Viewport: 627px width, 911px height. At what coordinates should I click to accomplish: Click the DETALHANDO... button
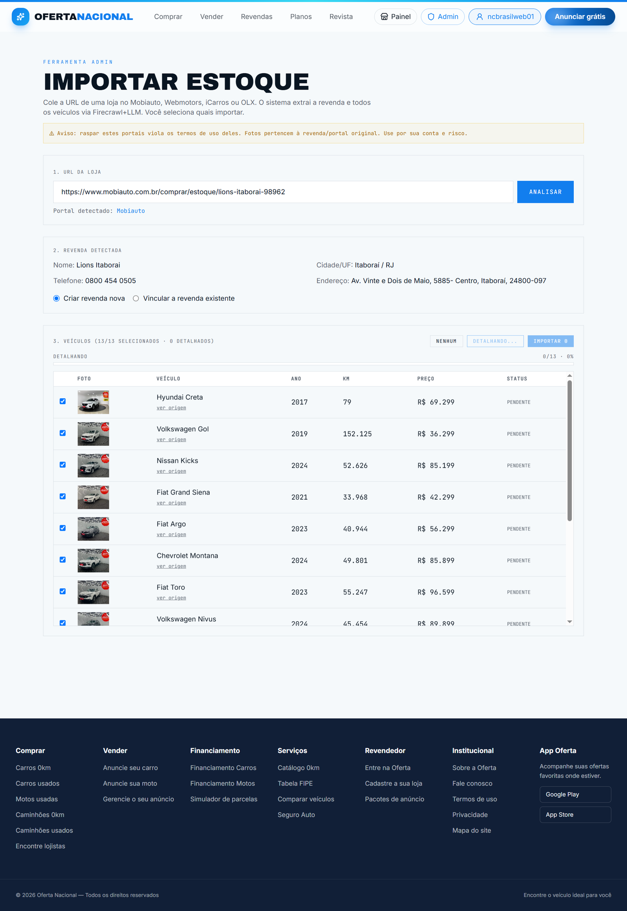pyautogui.click(x=495, y=341)
